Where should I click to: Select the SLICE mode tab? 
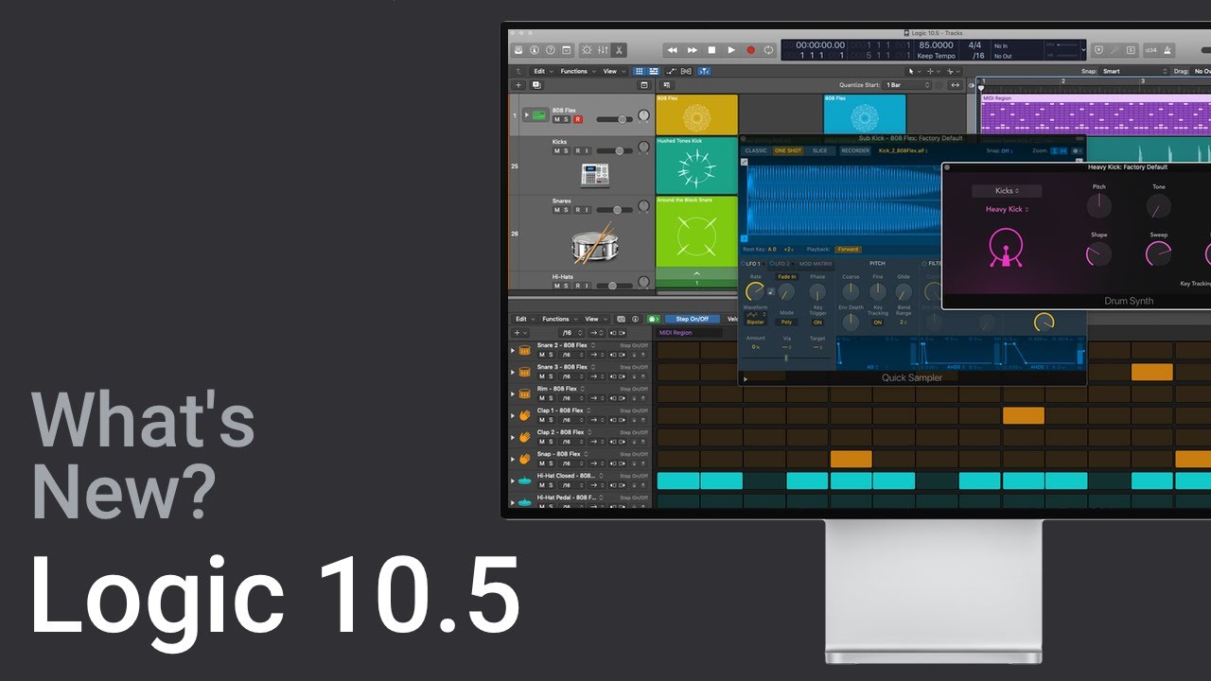[x=819, y=150]
